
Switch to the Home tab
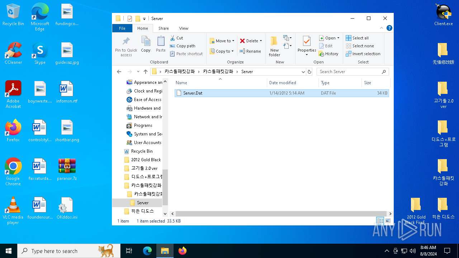tap(142, 28)
